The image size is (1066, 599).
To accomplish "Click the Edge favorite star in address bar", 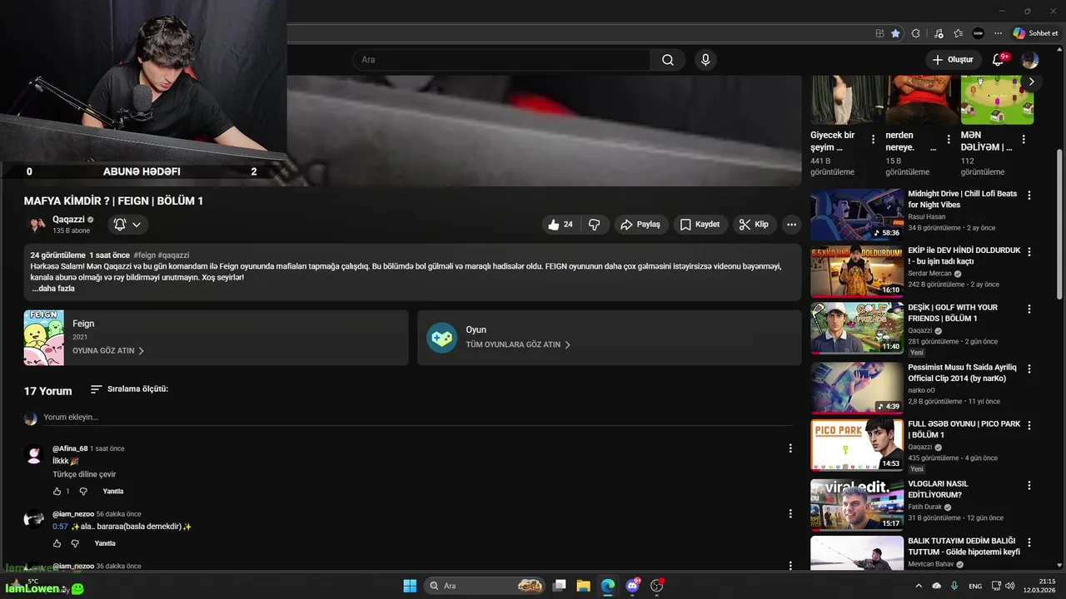I will coord(895,33).
